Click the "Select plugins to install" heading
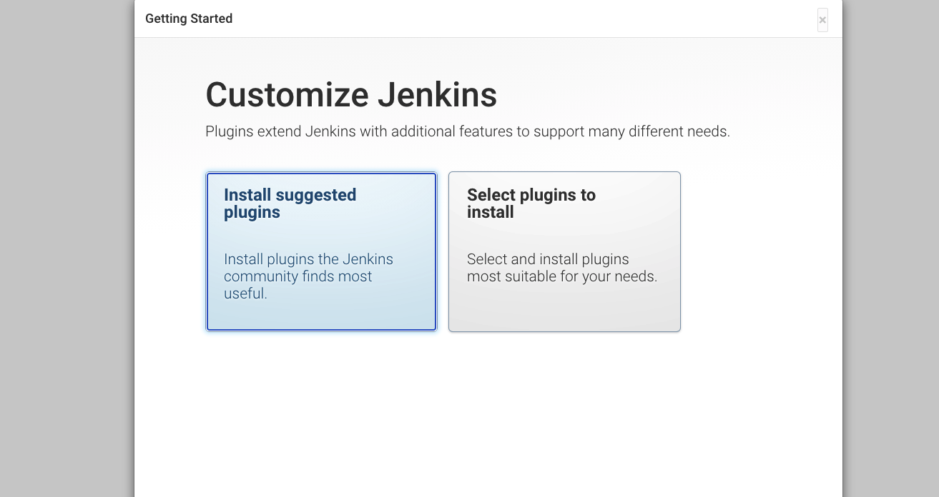The image size is (939, 497). 531,204
